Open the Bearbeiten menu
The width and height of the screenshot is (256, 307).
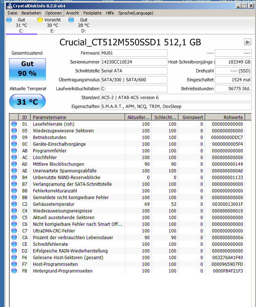click(31, 13)
